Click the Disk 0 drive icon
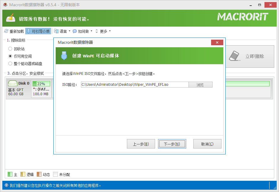The image size is (279, 192). click(12, 83)
